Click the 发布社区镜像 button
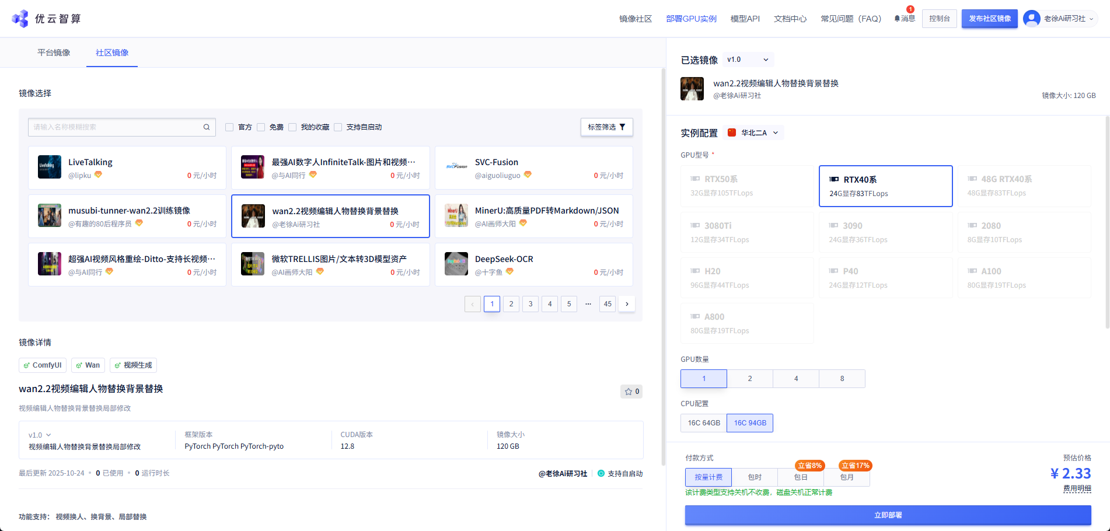1110x531 pixels. [x=989, y=19]
